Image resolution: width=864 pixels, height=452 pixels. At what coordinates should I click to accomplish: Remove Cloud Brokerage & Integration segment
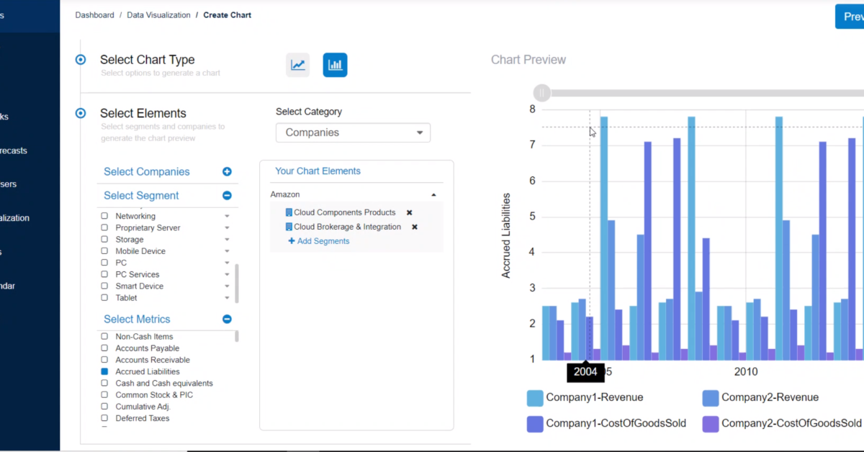(x=415, y=227)
